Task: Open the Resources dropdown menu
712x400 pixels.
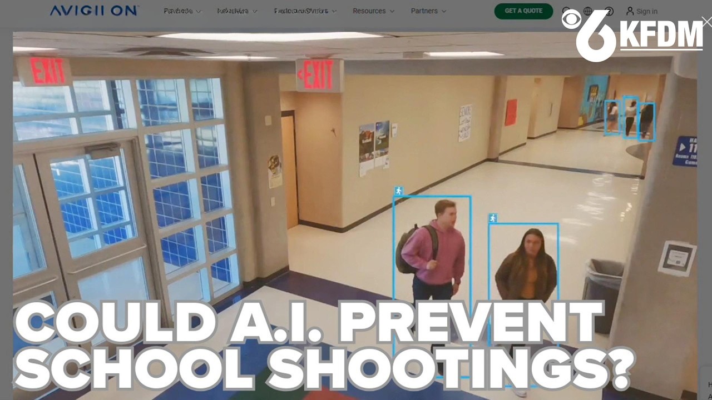Action: [x=373, y=11]
